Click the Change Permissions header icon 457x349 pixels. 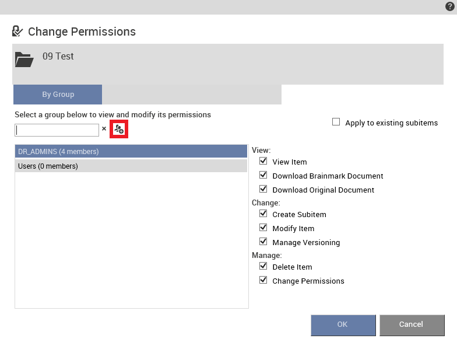click(x=17, y=32)
